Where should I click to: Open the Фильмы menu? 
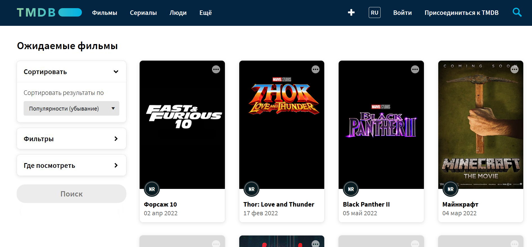104,13
